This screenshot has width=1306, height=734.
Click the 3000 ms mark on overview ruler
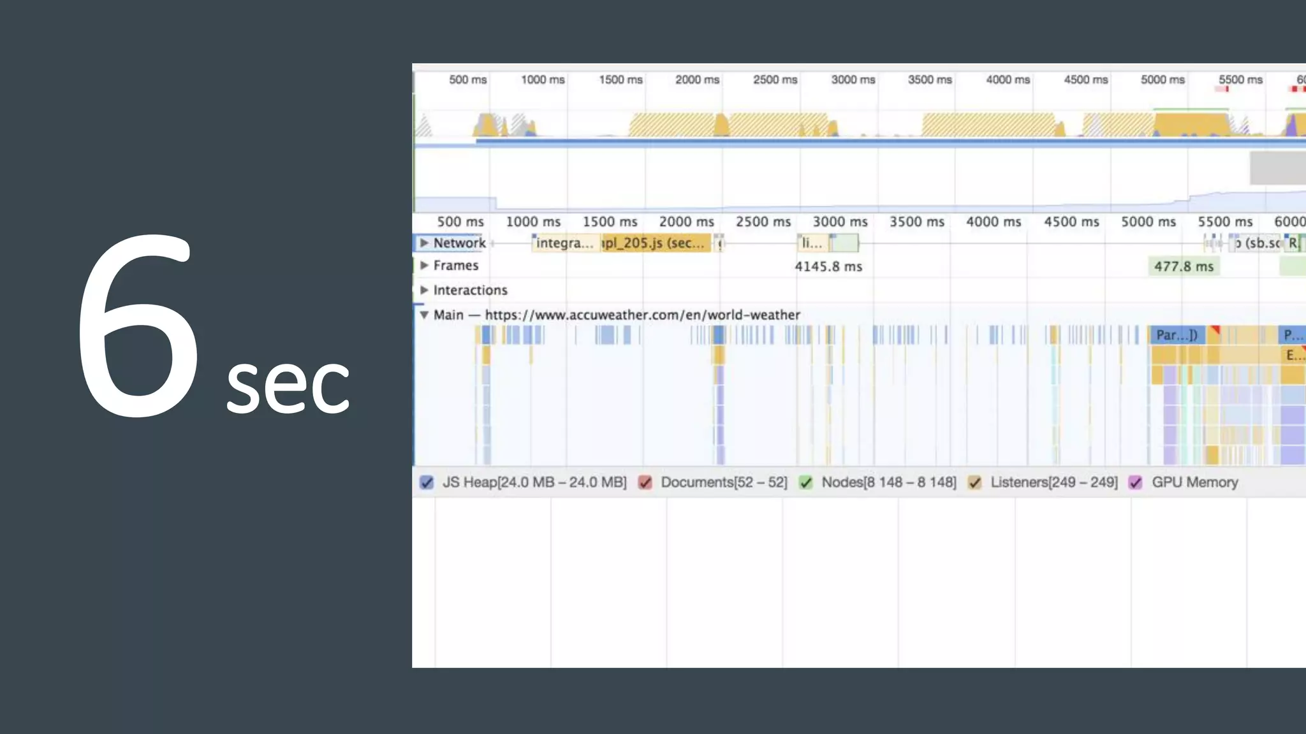(x=853, y=80)
